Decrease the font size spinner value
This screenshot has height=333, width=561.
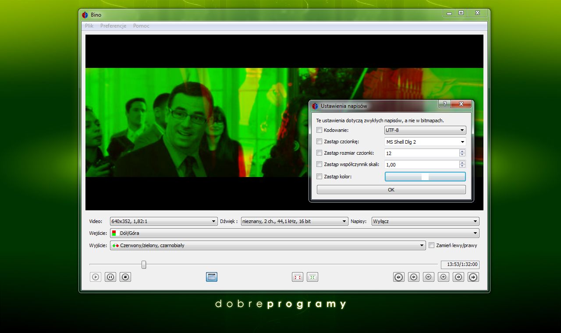[x=462, y=155]
